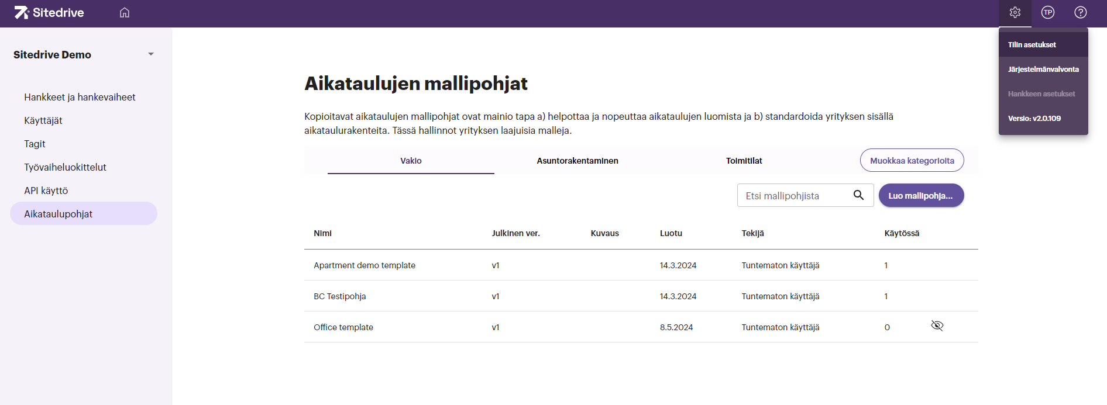
Task: Click the Käytössä column header
Action: (x=902, y=233)
